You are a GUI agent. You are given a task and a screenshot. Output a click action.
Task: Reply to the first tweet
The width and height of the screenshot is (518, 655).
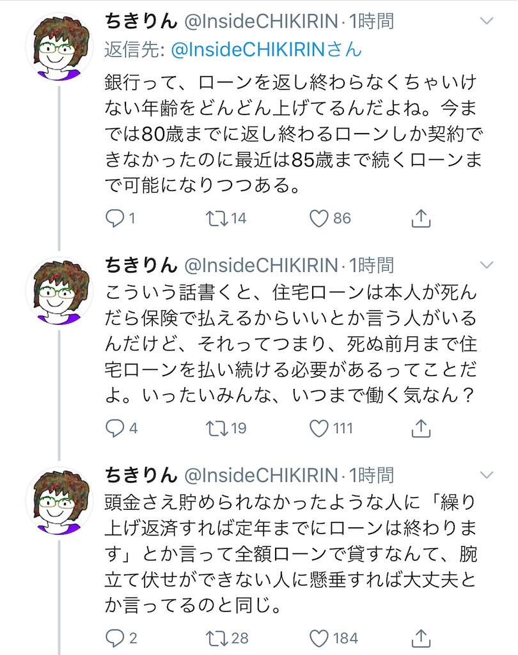(x=116, y=218)
